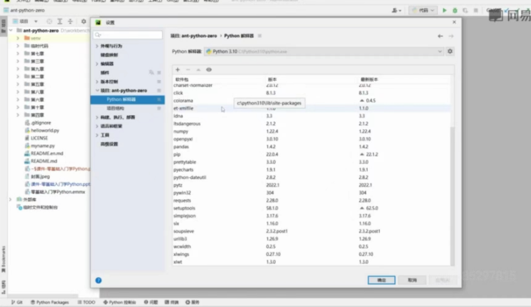
Task: Select helloworld.py in project tree
Action: coord(45,130)
